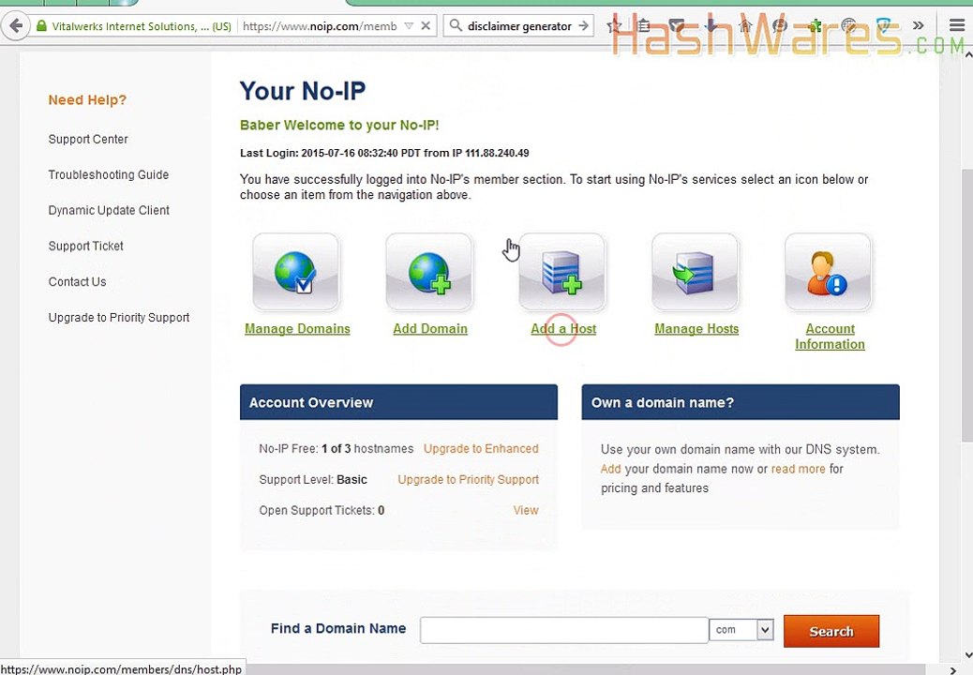The width and height of the screenshot is (973, 675).
Task: Click View next to Open Support Tickets
Action: click(x=526, y=510)
